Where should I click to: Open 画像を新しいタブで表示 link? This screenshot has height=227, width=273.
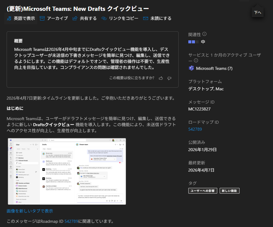coord(30,211)
